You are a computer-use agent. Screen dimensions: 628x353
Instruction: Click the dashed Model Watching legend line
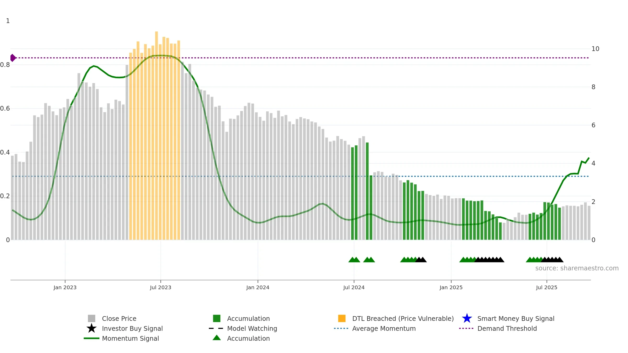pos(216,328)
